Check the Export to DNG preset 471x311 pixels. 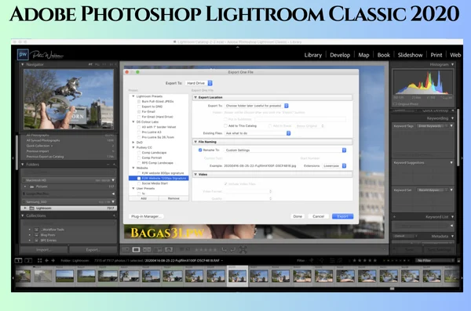click(x=139, y=107)
